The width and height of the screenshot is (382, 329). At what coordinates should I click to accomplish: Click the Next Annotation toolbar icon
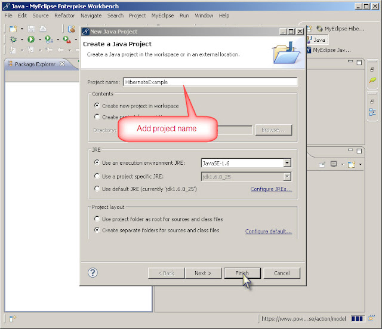[x=13, y=50]
